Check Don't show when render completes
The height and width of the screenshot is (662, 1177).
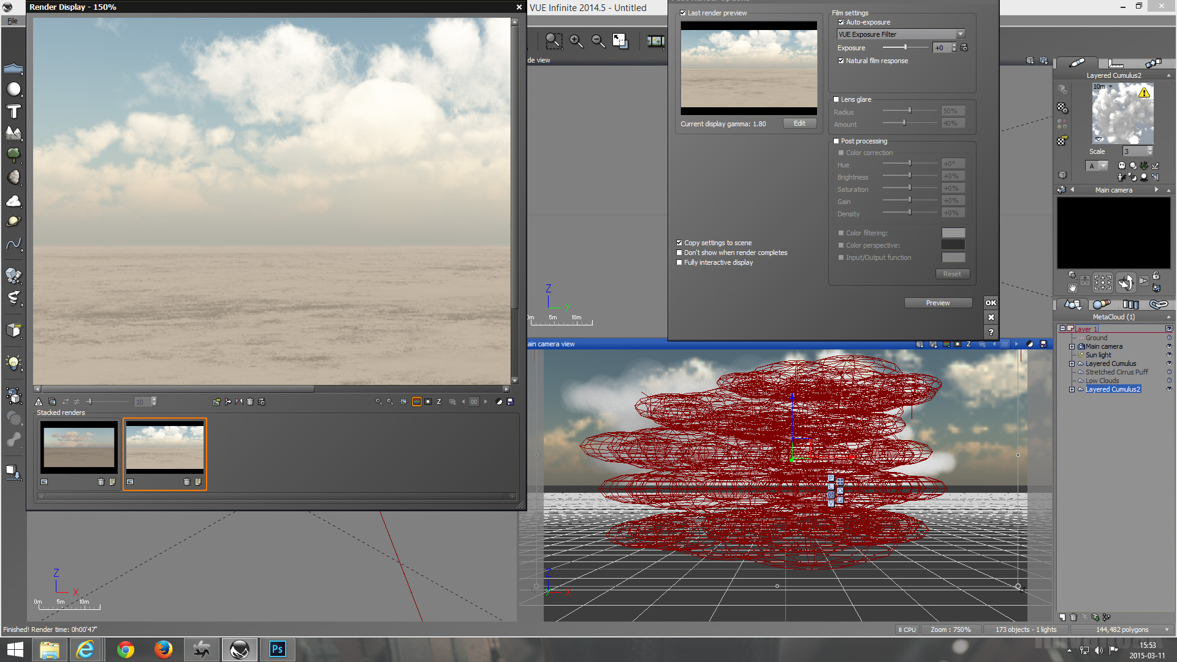coord(679,253)
